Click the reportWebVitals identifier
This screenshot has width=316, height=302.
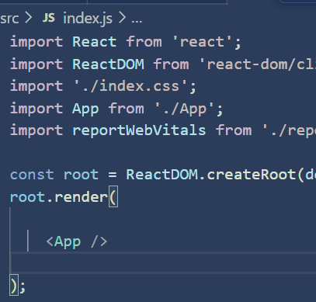[x=139, y=130]
